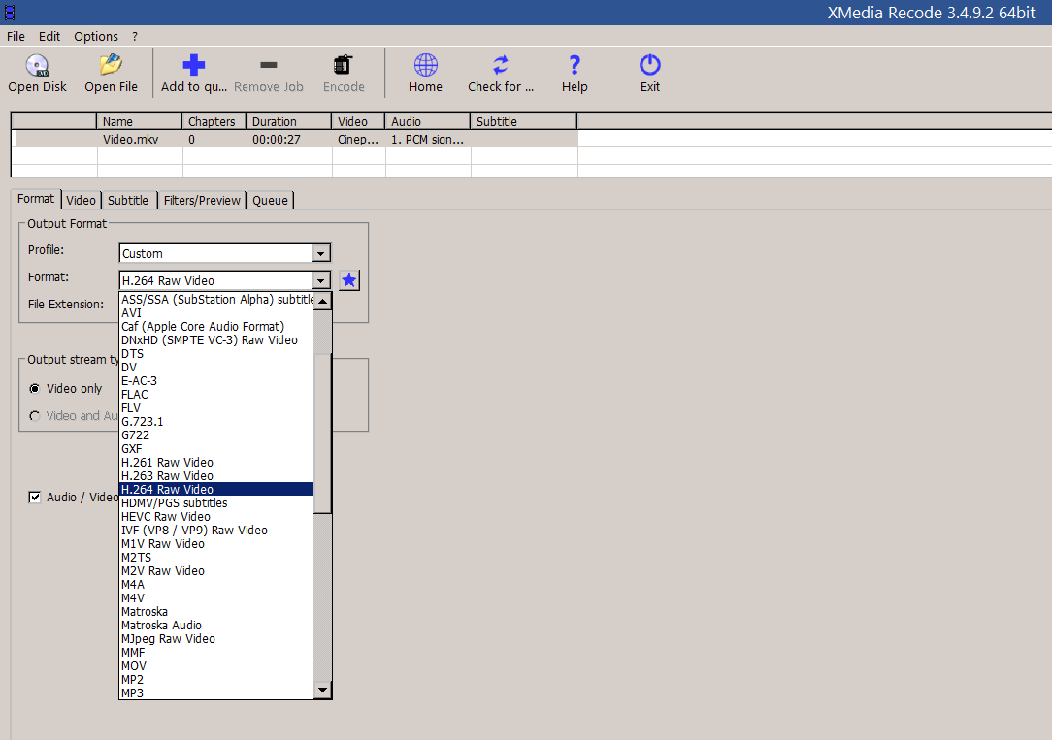The width and height of the screenshot is (1052, 740).
Task: Choose Matroska Audio from the format list
Action: [216, 626]
